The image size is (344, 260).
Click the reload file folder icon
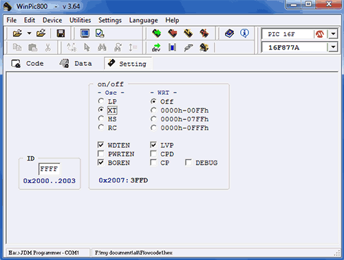click(41, 34)
